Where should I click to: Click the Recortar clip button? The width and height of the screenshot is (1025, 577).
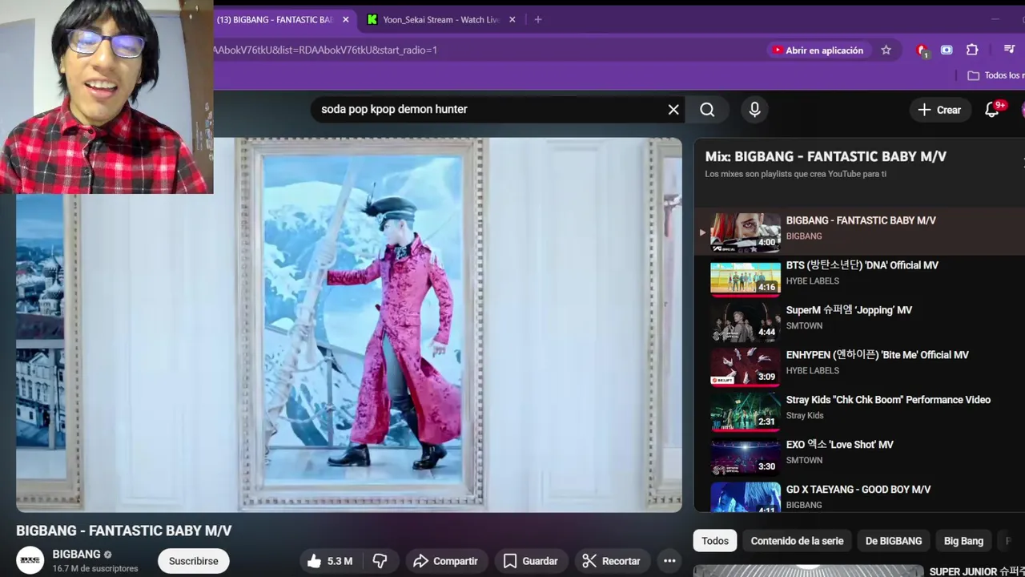pyautogui.click(x=611, y=561)
